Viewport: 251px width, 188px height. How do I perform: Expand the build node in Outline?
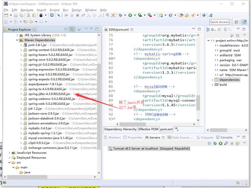[x=212, y=85]
